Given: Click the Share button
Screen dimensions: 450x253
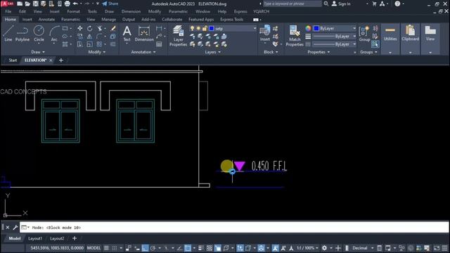Looking at the screenshot, I should (110, 4).
